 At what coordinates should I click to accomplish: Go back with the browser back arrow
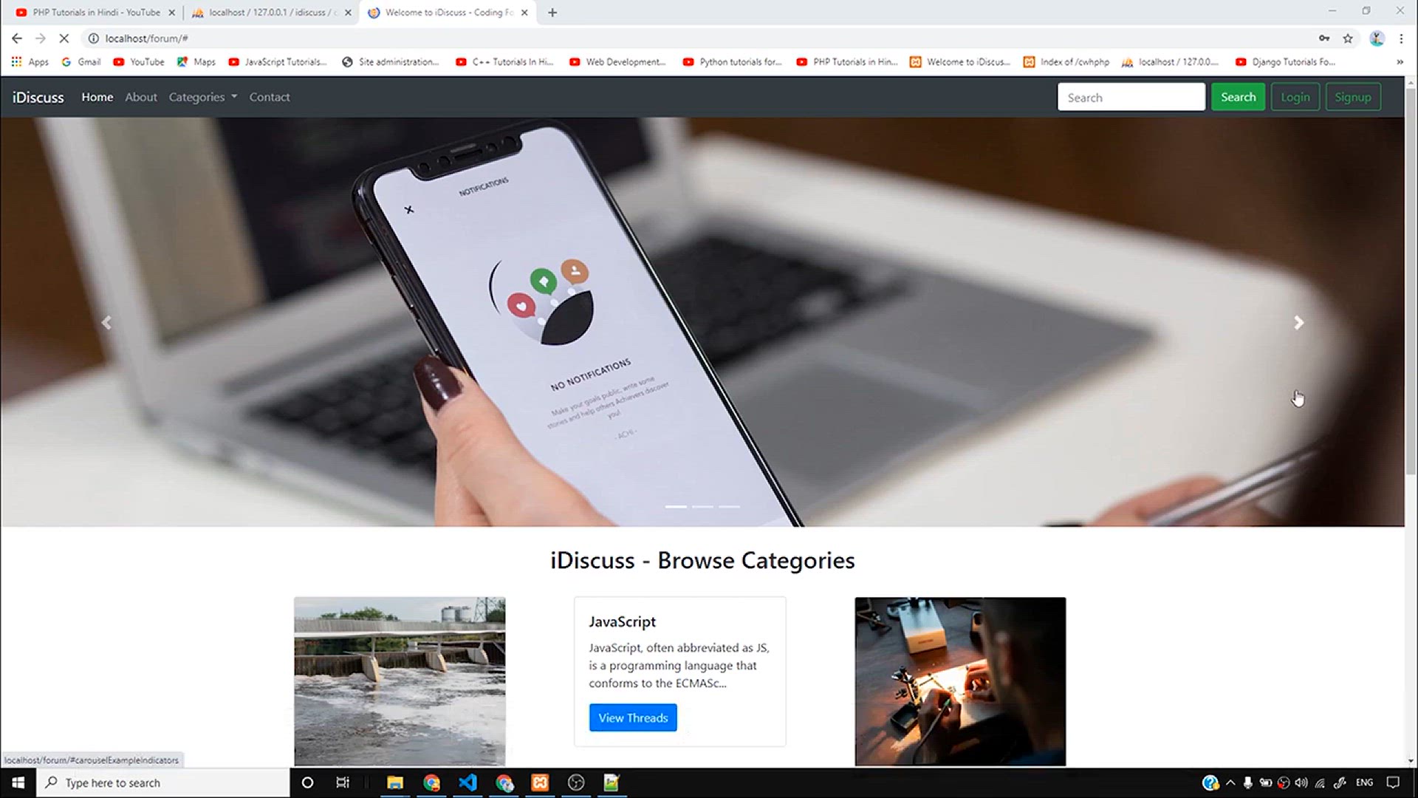coord(17,38)
